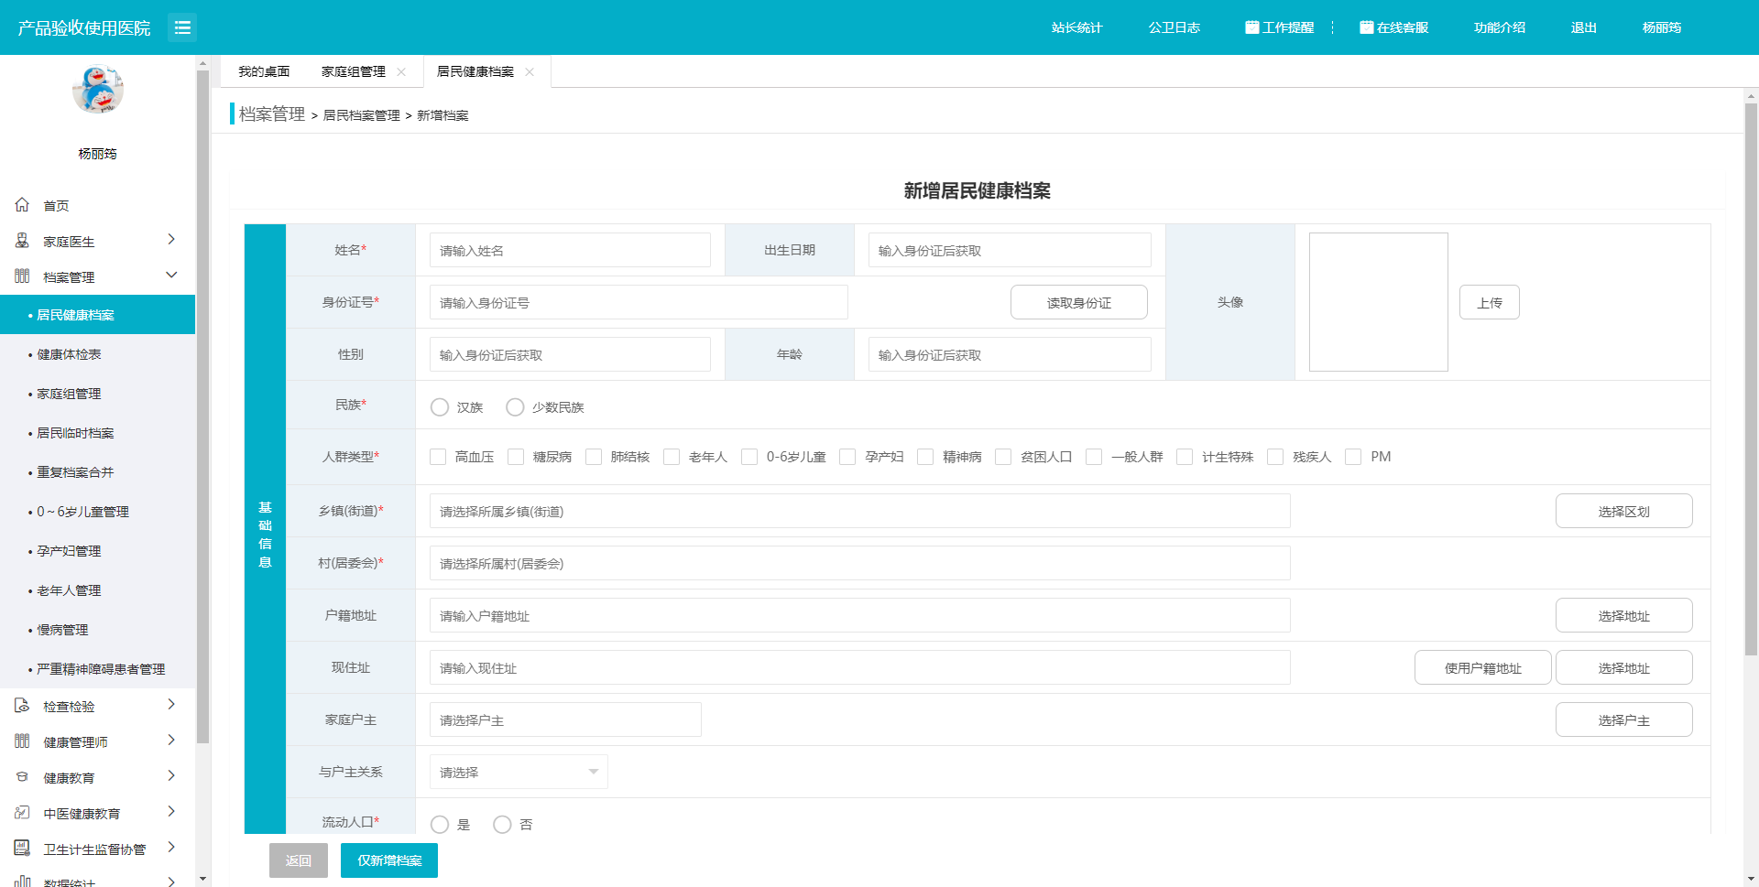Click the 卫生计生监督协管 sidebar icon
The width and height of the screenshot is (1759, 887).
(22, 849)
